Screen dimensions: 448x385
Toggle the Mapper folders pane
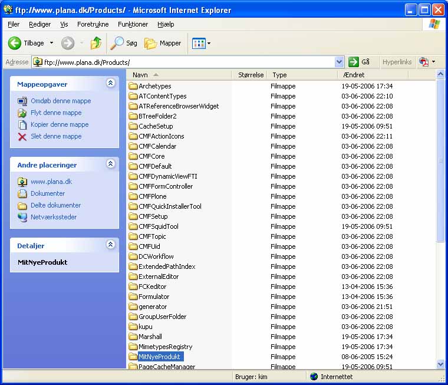click(163, 43)
